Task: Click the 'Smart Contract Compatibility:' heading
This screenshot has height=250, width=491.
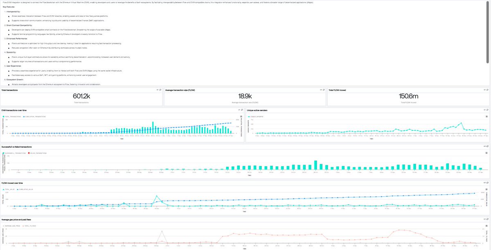Action: point(19,25)
